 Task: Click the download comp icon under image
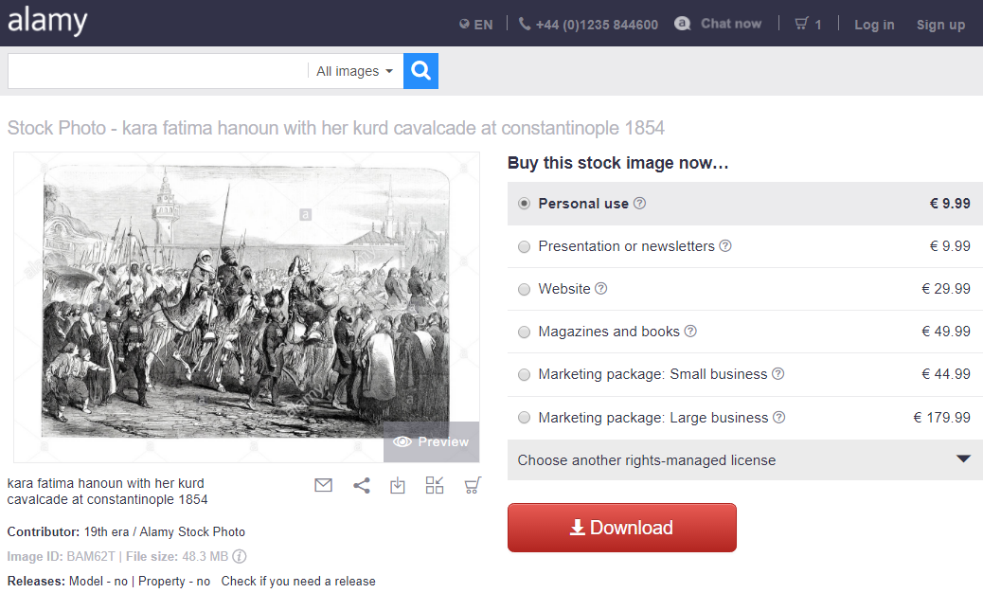[x=398, y=485]
